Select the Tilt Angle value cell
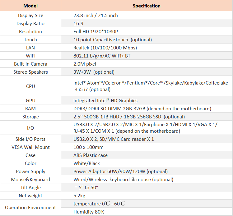 (147, 187)
